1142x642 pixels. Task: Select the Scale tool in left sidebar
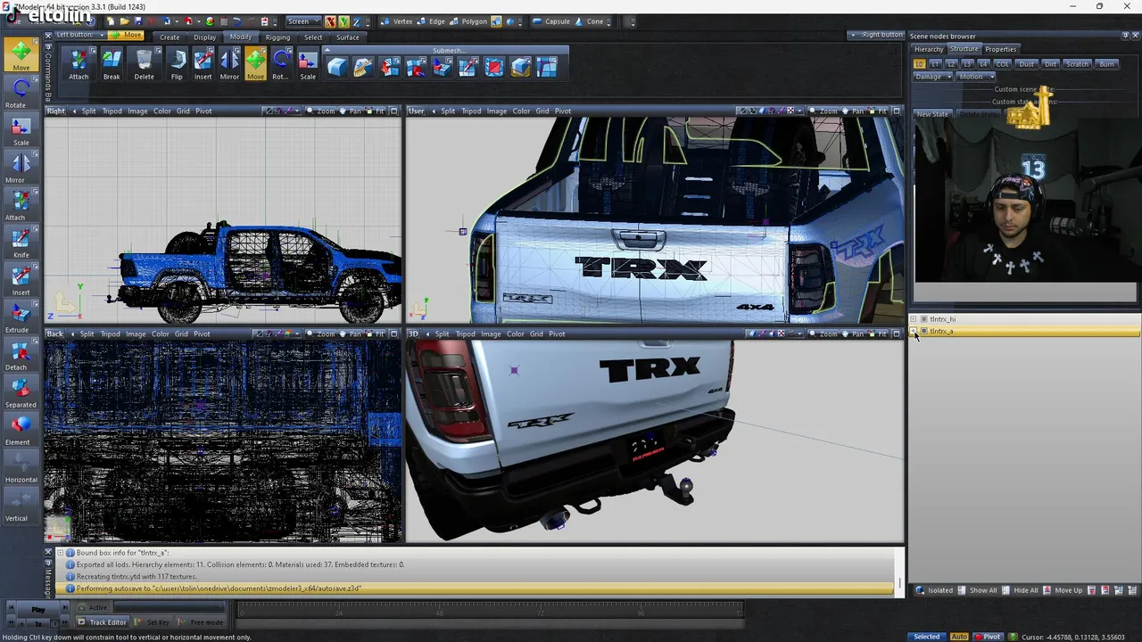coord(21,129)
